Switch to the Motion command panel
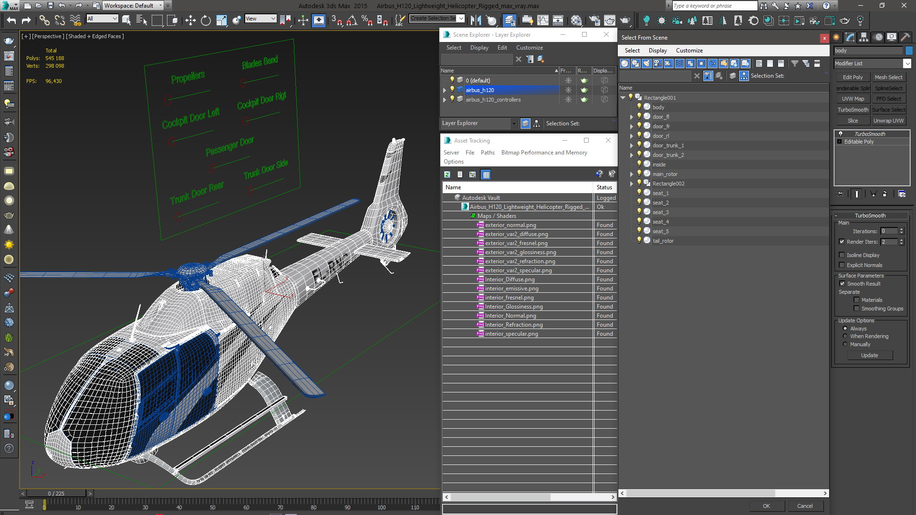The width and height of the screenshot is (916, 515). [878, 37]
